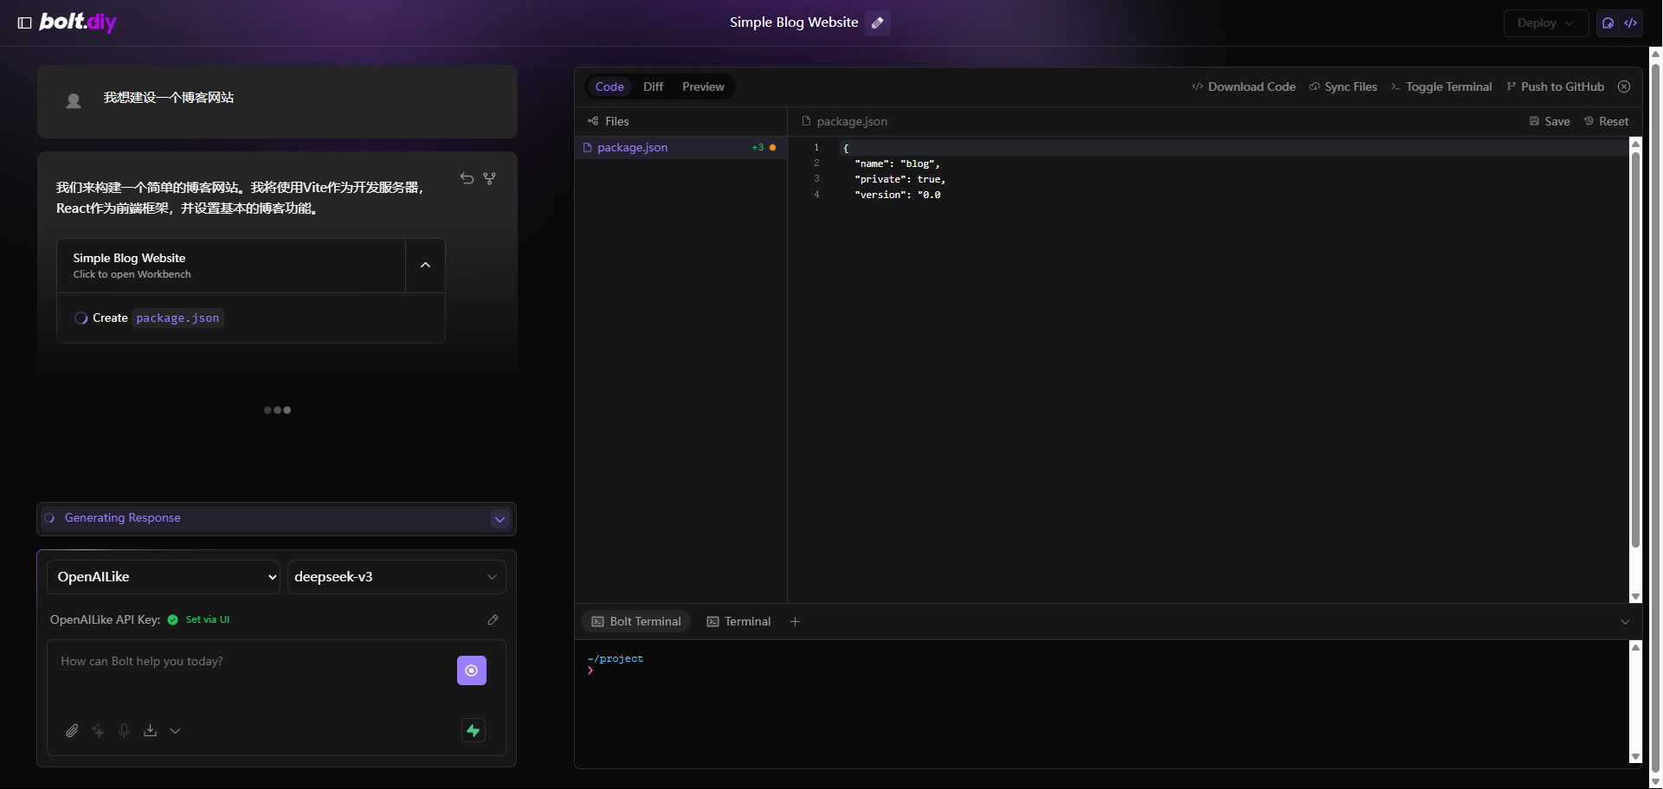Toggle the sidebar panel icon
Image resolution: width=1663 pixels, height=789 pixels.
coord(25,23)
